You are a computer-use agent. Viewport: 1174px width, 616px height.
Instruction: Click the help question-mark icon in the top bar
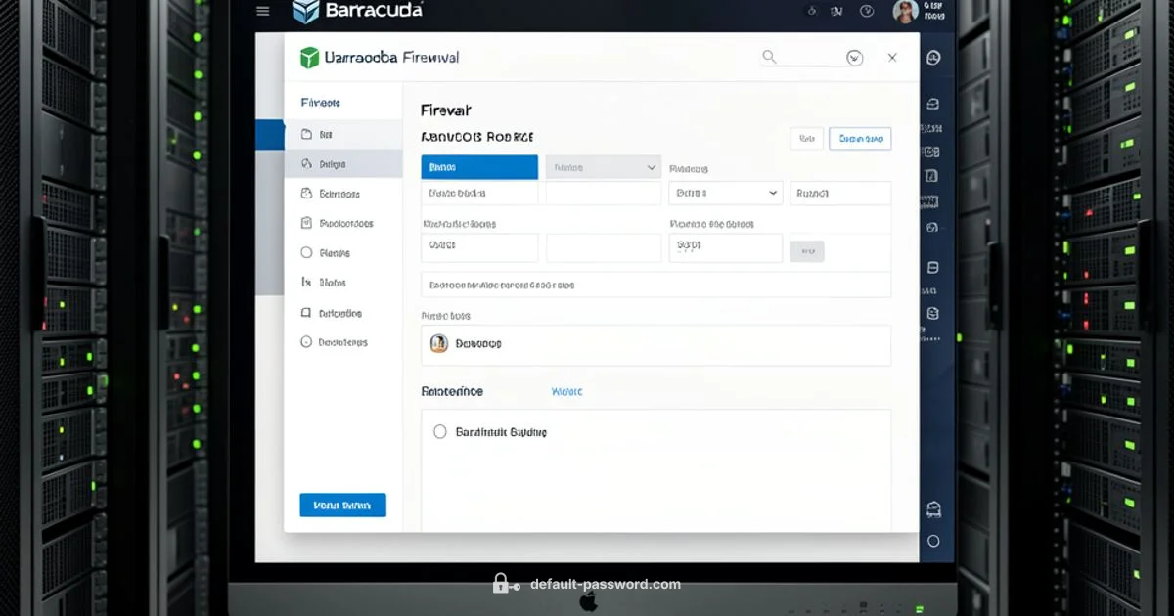tap(866, 11)
